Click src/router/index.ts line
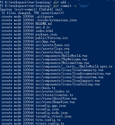 coord(52,91)
